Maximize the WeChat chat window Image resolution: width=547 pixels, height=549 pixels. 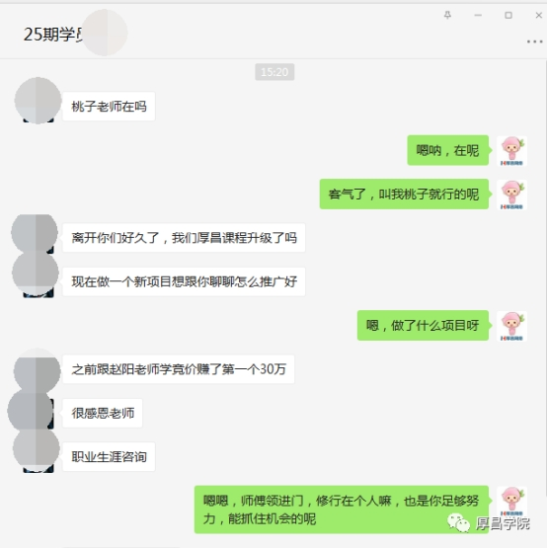pos(508,15)
